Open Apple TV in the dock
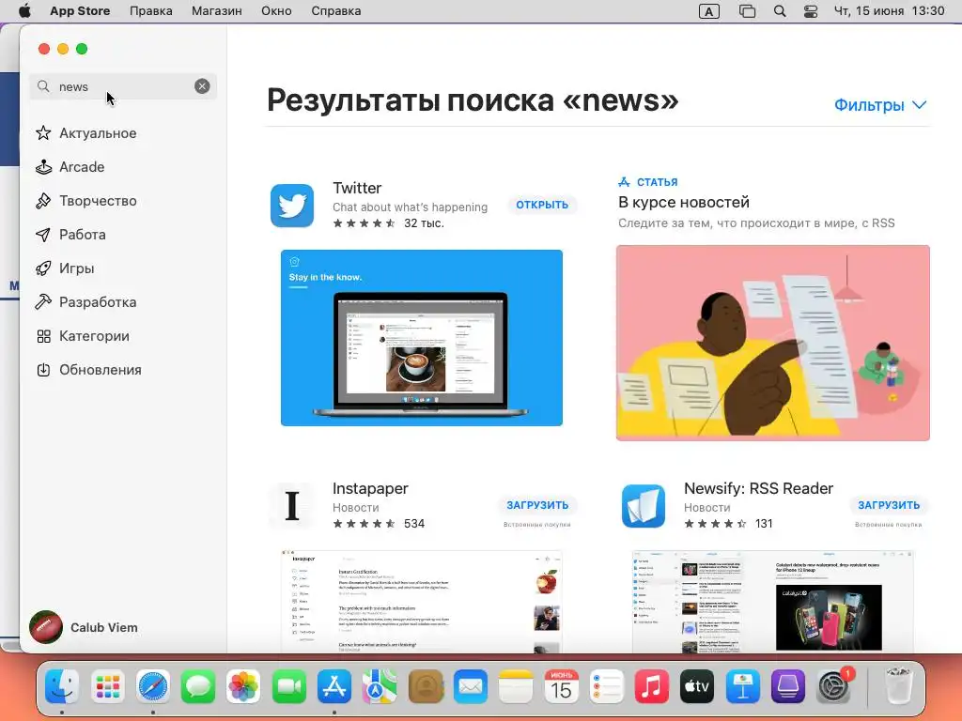Screen dimensions: 962x721 pos(697,686)
